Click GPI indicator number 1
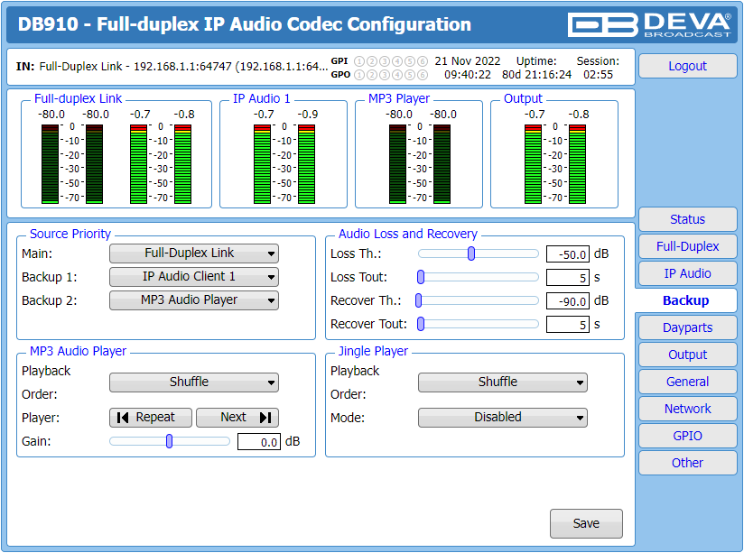This screenshot has width=744, height=553. 359,61
